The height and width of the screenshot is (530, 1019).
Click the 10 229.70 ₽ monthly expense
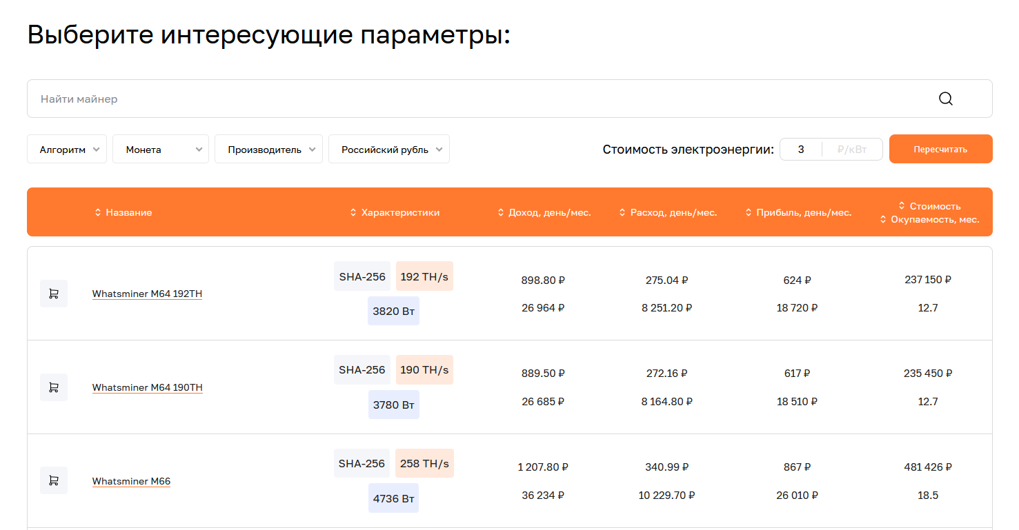point(667,495)
